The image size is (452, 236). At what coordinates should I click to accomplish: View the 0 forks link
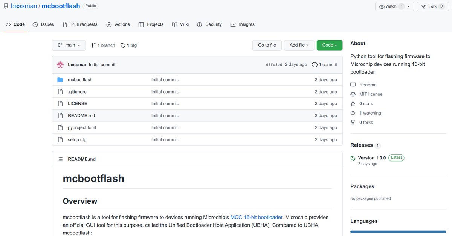[366, 123]
